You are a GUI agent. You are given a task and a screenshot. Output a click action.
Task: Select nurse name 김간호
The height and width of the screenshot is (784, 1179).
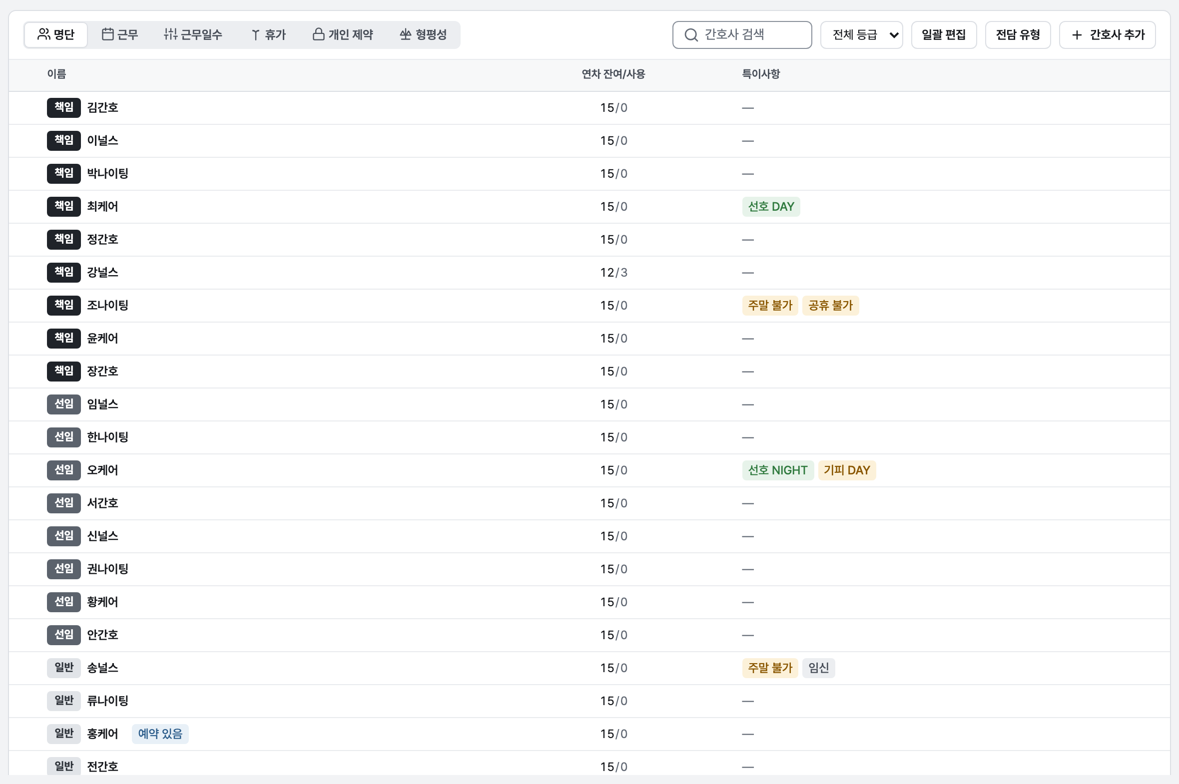[102, 108]
